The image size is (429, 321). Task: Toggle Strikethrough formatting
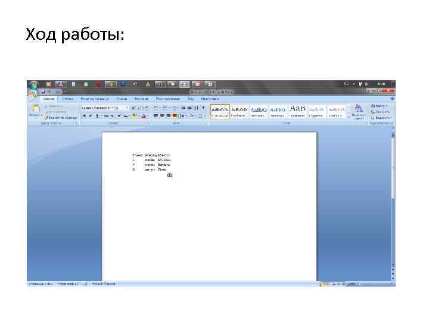click(107, 116)
